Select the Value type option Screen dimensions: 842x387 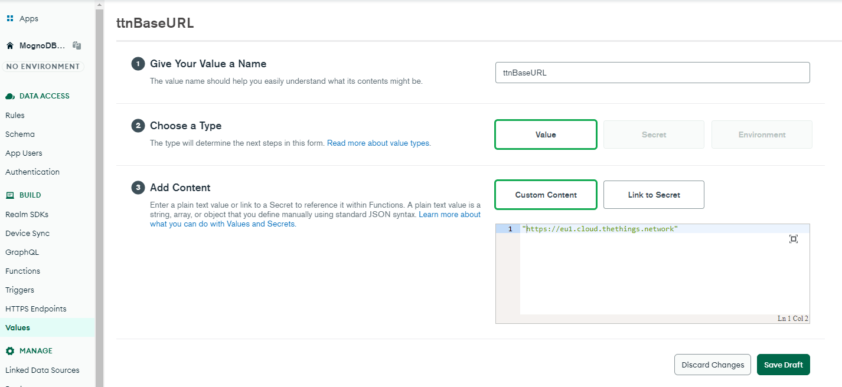pos(546,135)
